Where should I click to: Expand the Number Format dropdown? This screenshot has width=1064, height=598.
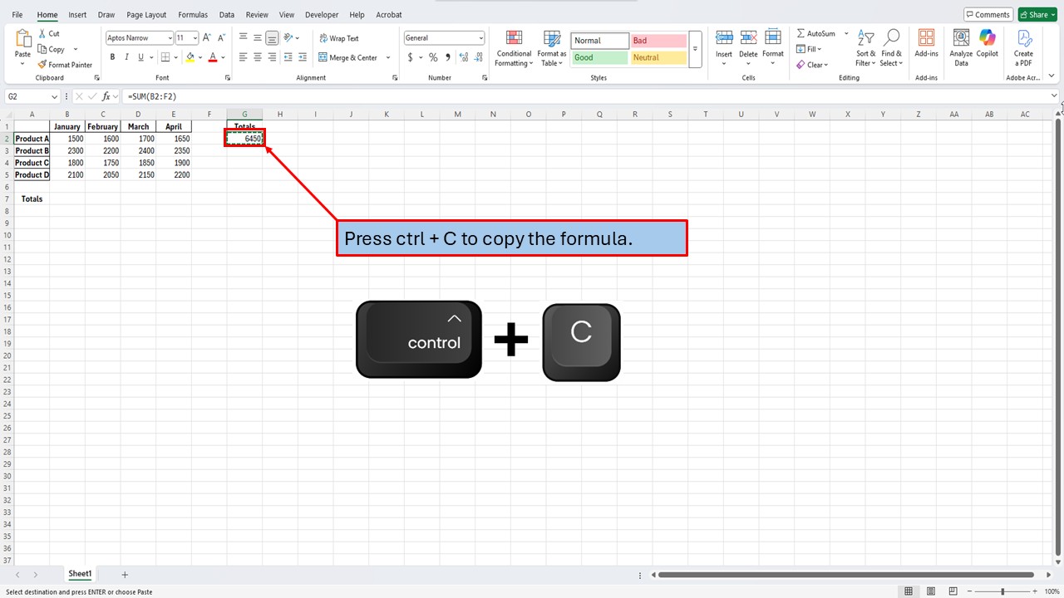[480, 37]
